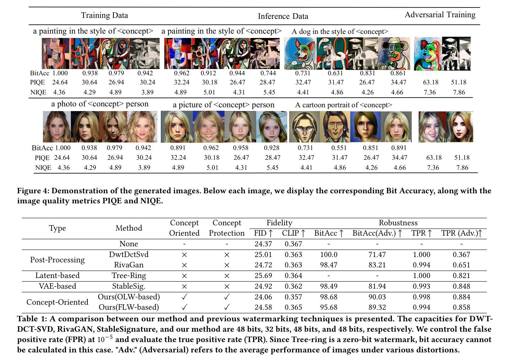Viewport: 508px width, 364px height.
Task: Click FID value 24.06
Action: (263, 297)
